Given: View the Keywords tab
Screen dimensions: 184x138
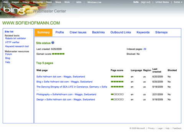Looking at the screenshot, I should pos(143,32).
